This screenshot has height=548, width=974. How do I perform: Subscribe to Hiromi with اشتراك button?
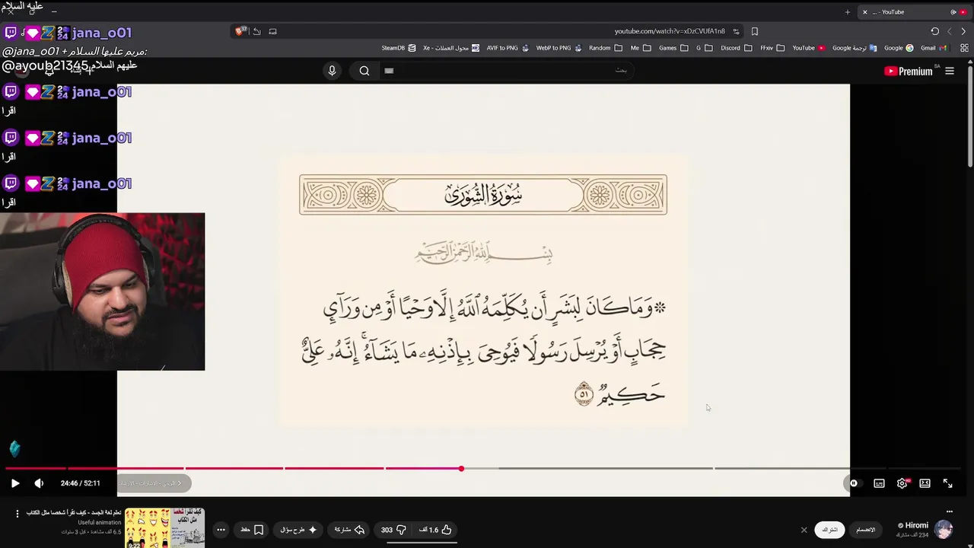(x=830, y=530)
